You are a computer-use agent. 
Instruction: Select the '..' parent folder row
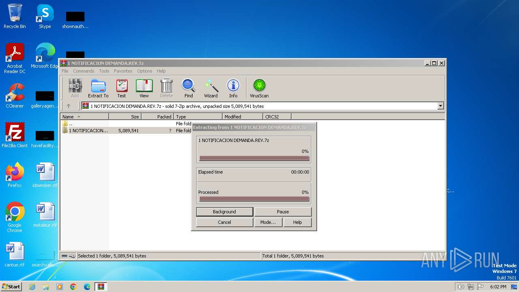pyautogui.click(x=126, y=124)
